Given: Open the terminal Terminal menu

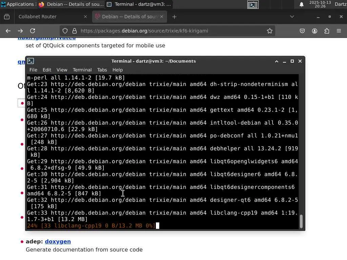Looking at the screenshot, I should pyautogui.click(x=82, y=70).
